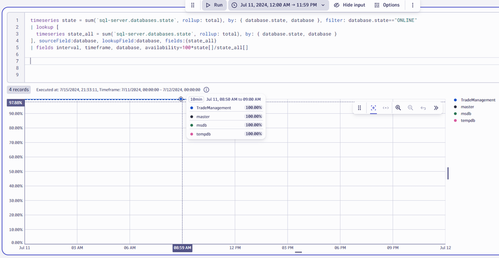The width and height of the screenshot is (499, 258).
Task: Select the chart region selection tool
Action: [374, 108]
